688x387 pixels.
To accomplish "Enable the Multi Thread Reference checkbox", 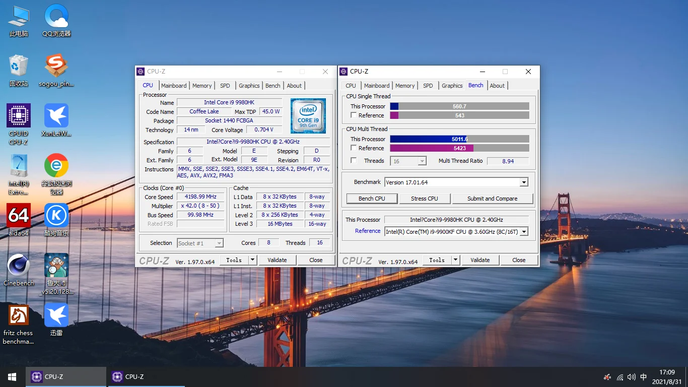I will 354,148.
